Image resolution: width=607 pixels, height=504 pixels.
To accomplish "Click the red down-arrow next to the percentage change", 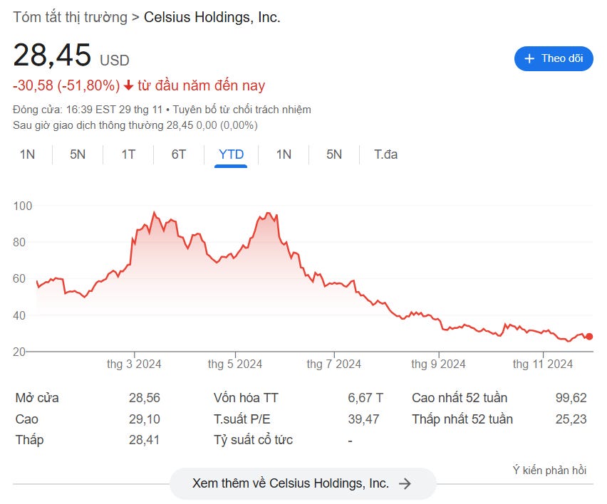I will 128,85.
